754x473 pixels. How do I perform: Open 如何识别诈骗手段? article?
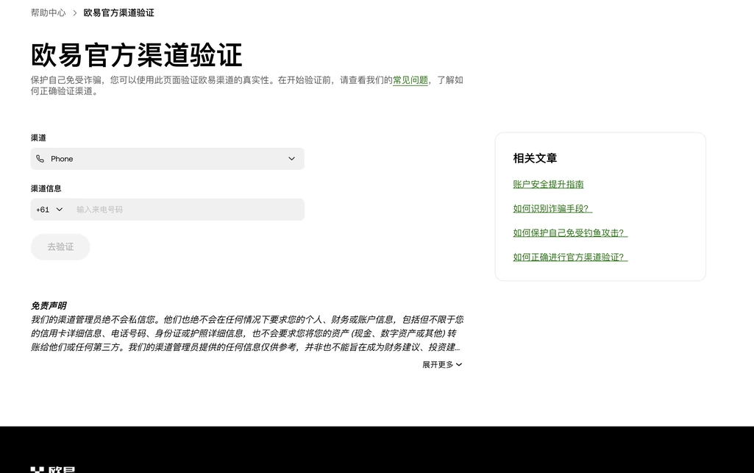point(552,209)
